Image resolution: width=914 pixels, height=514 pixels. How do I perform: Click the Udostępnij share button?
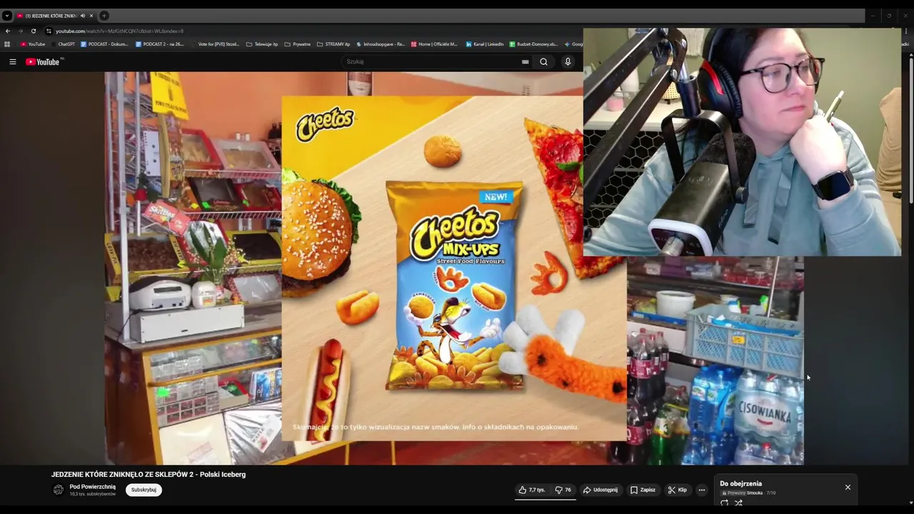601,490
